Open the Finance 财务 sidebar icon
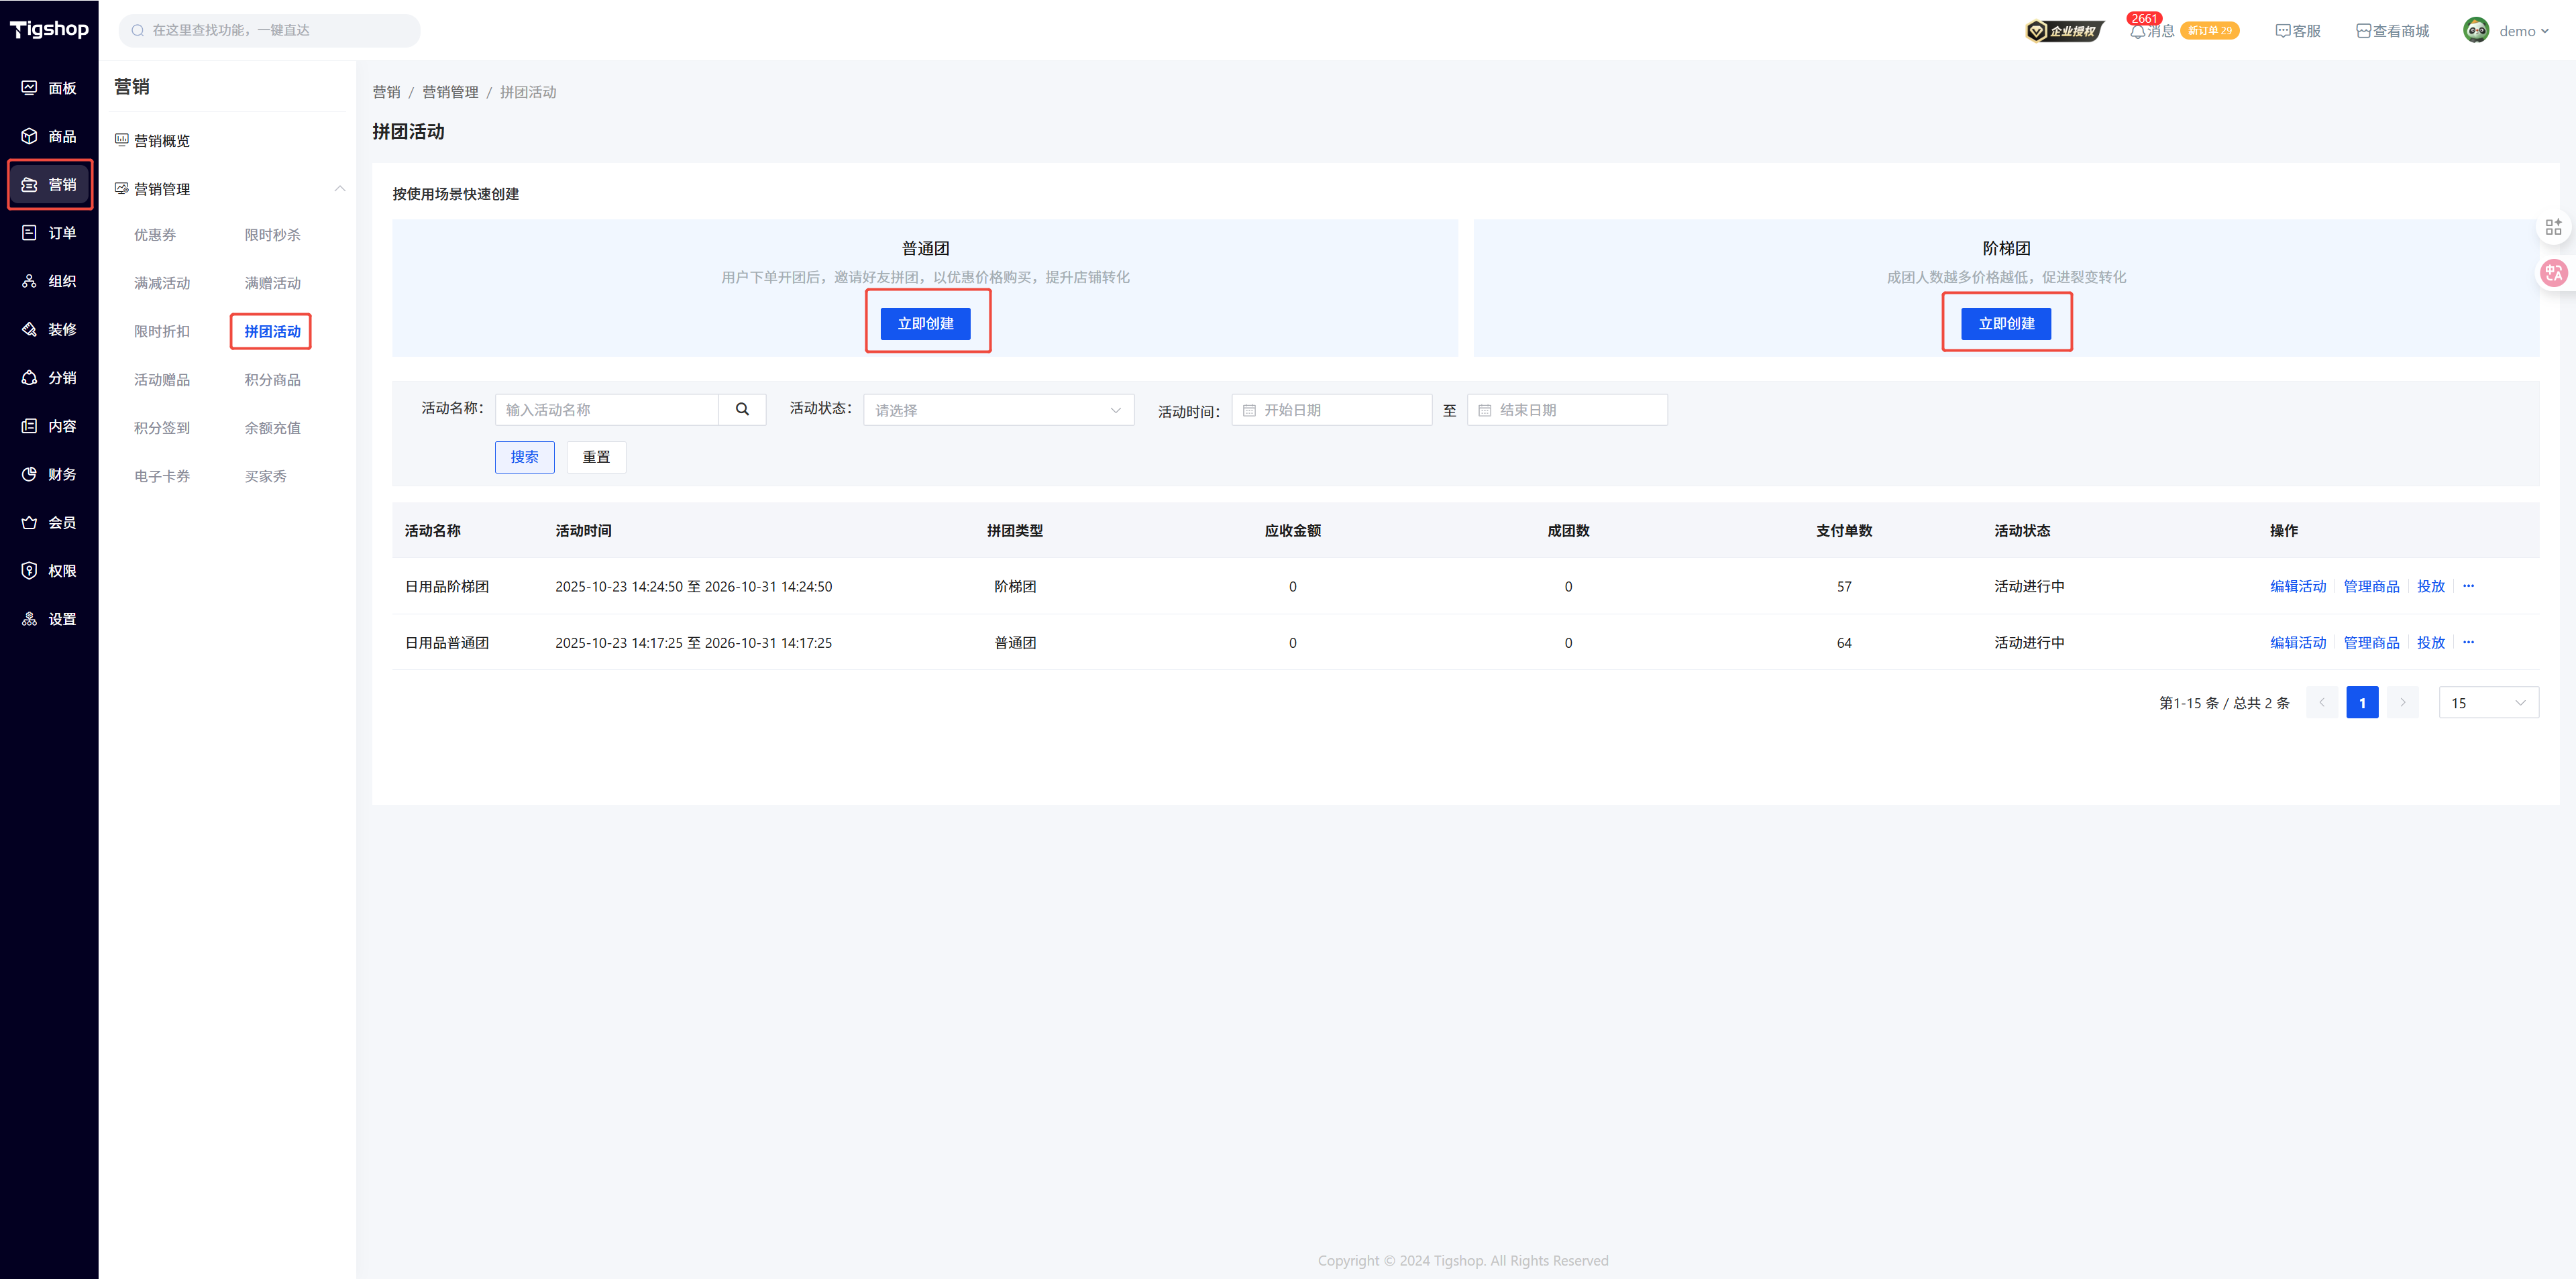Screen dimensions: 2576x1279 49,474
